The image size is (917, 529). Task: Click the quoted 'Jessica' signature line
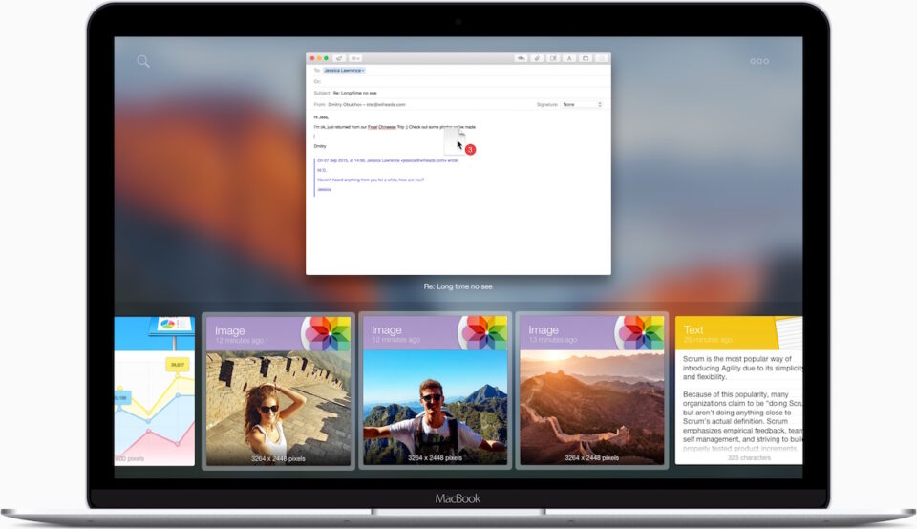tap(324, 189)
